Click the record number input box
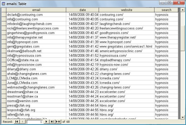The image size is (186, 125). (35, 122)
